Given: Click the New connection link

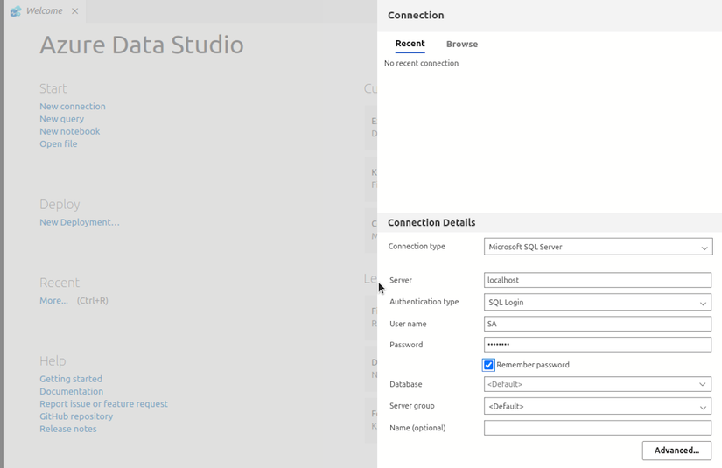Looking at the screenshot, I should tap(72, 107).
